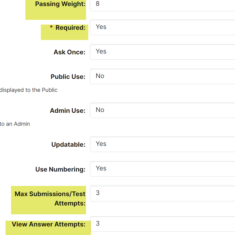Click the Use Numbering label
235x235 pixels.
[x=60, y=169]
